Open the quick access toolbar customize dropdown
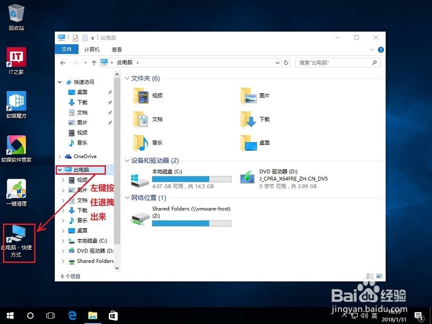432x324 pixels. pos(92,37)
